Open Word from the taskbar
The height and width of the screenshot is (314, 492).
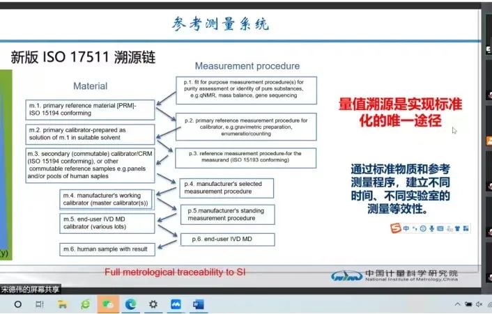point(197,304)
